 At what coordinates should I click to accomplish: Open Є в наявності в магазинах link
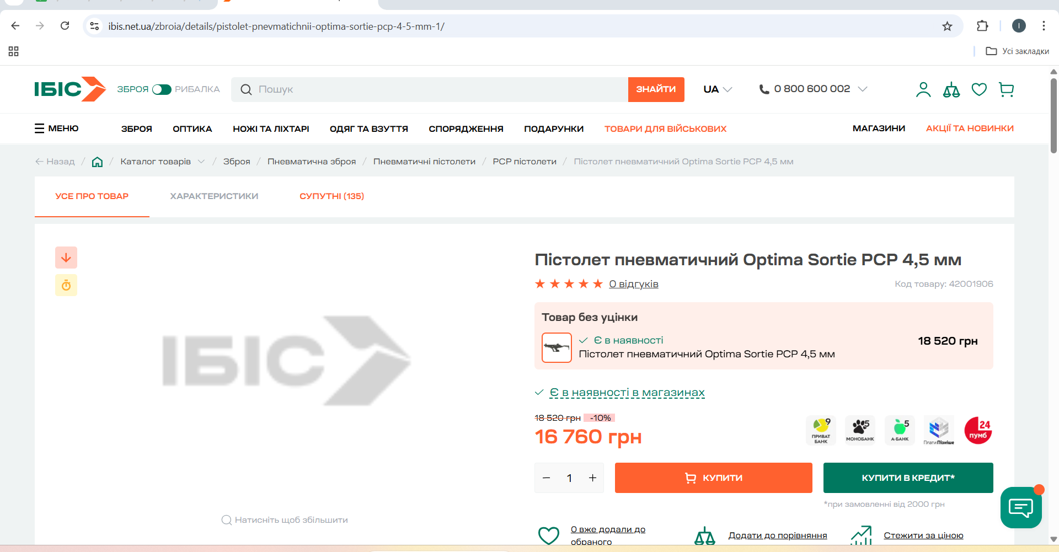click(x=627, y=393)
